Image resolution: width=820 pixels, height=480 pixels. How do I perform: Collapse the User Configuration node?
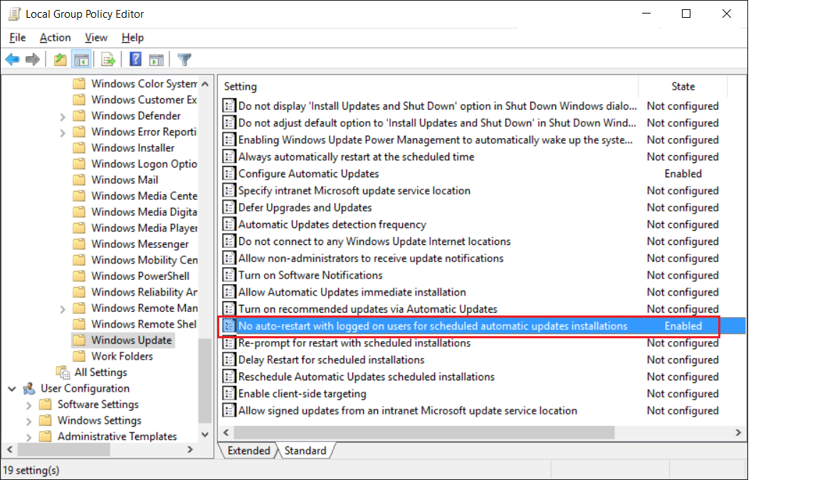click(x=12, y=389)
